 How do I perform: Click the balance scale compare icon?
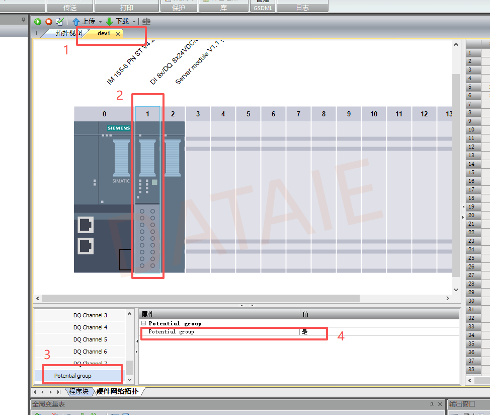coord(146,22)
